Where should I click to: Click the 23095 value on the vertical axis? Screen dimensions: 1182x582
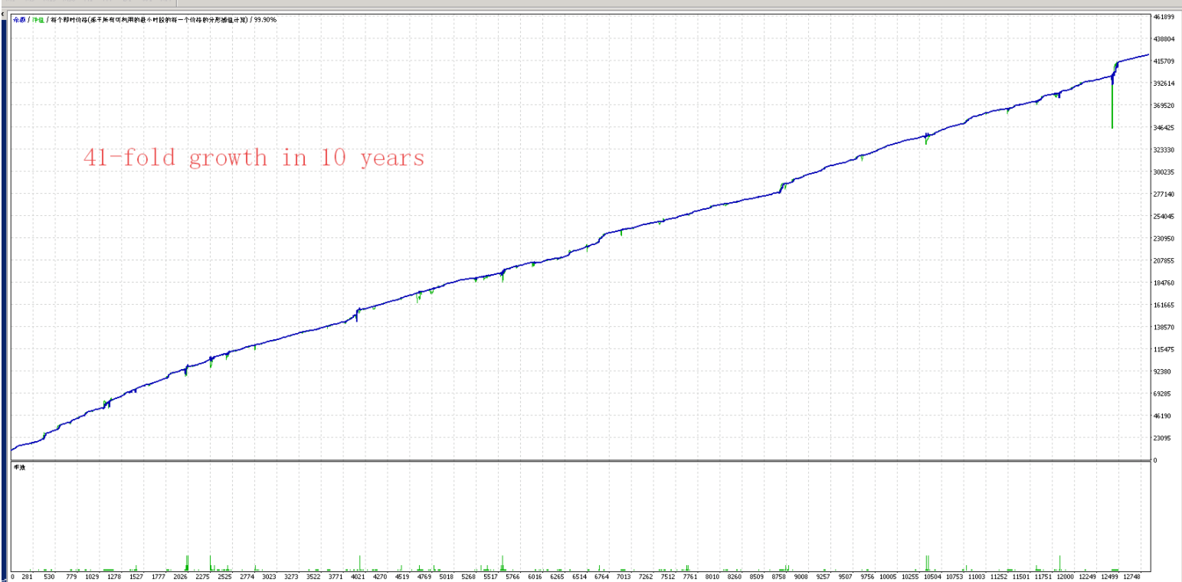[x=1163, y=438]
